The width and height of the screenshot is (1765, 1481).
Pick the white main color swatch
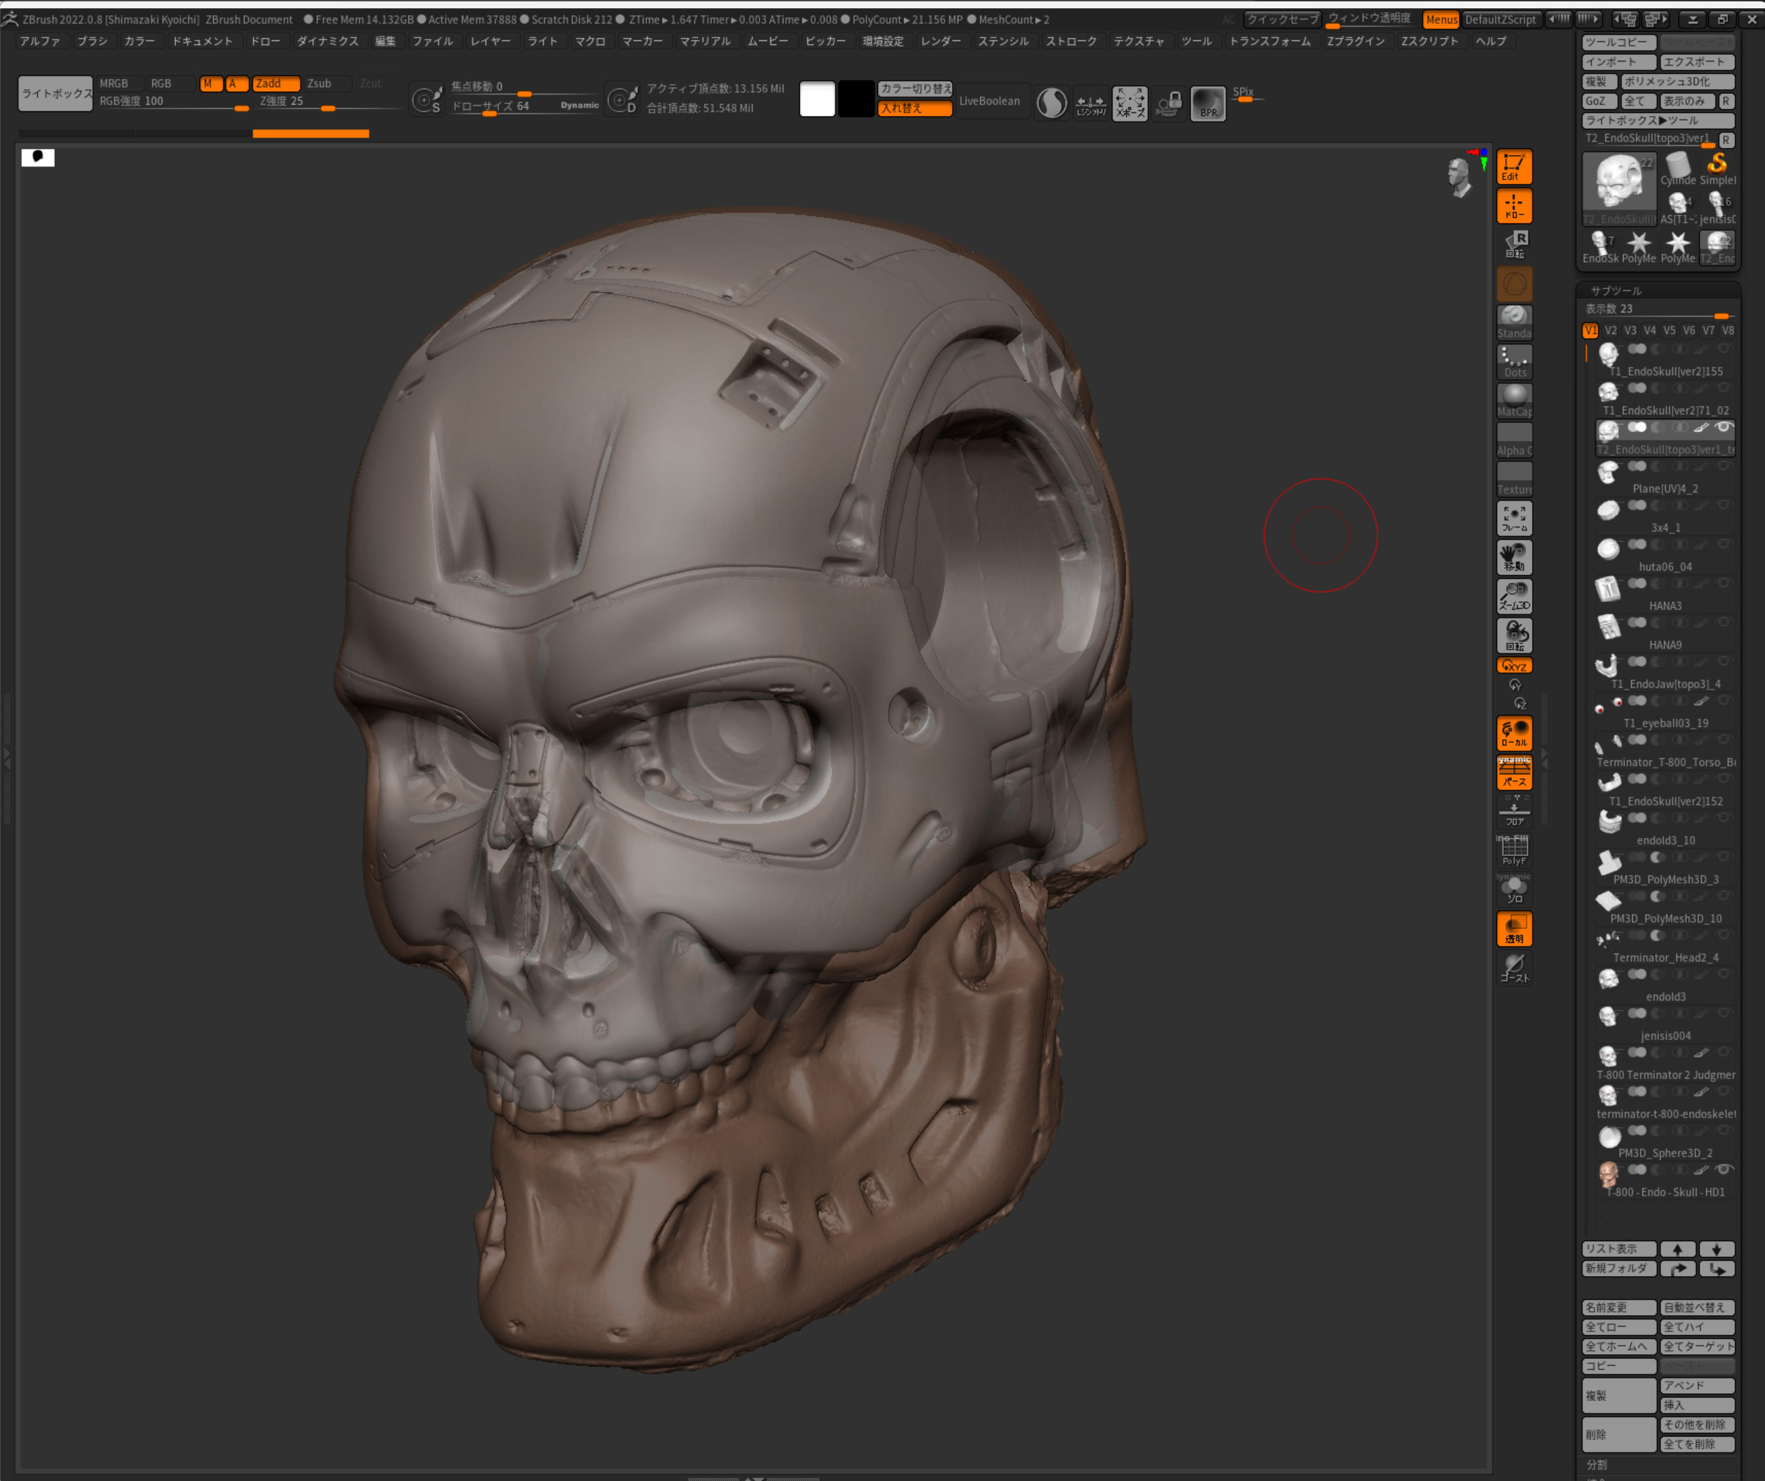click(817, 99)
